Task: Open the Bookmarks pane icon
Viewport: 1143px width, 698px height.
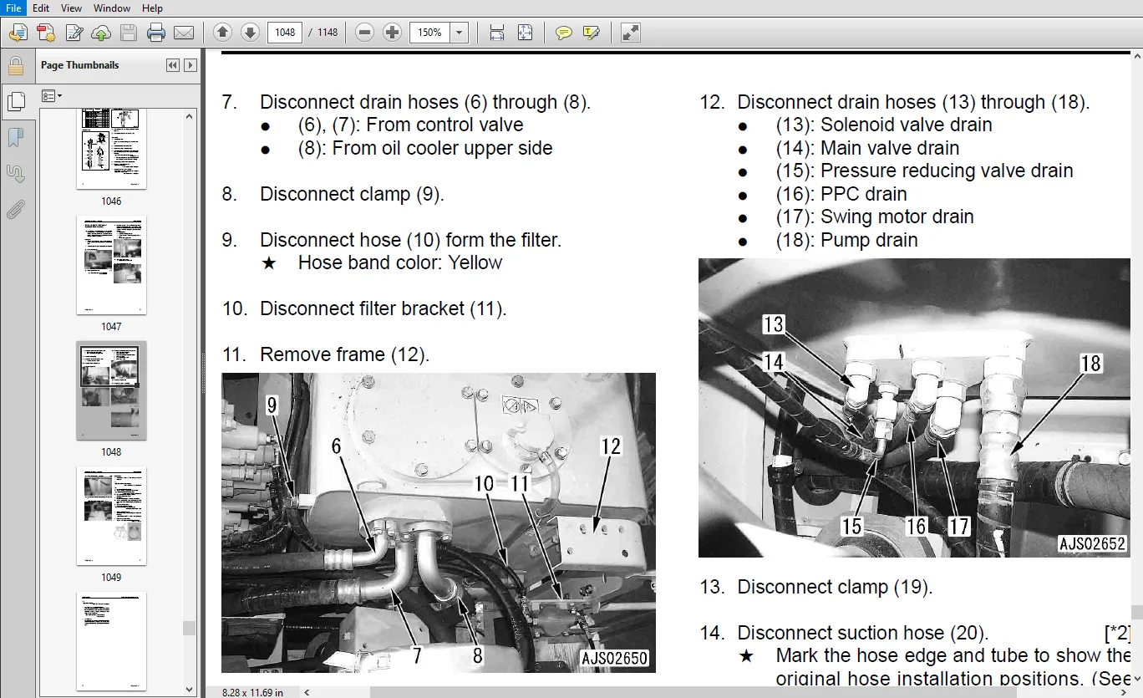Action: (x=15, y=138)
